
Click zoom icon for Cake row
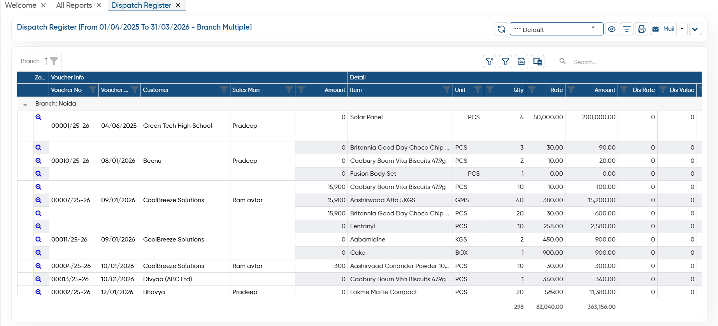pyautogui.click(x=39, y=253)
